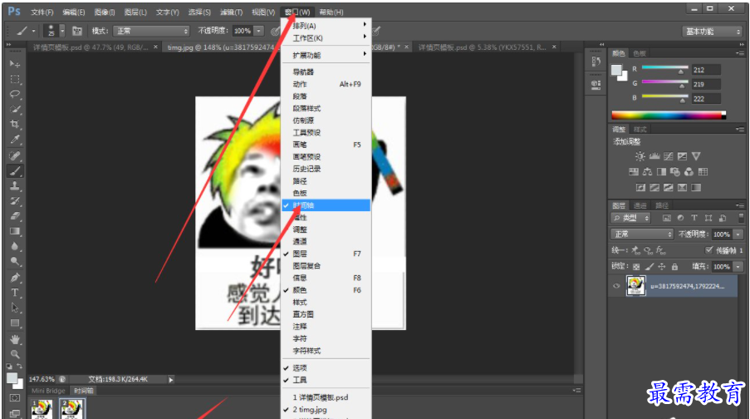
Task: Toggle the brush panel icon in options bar
Action: pos(76,31)
